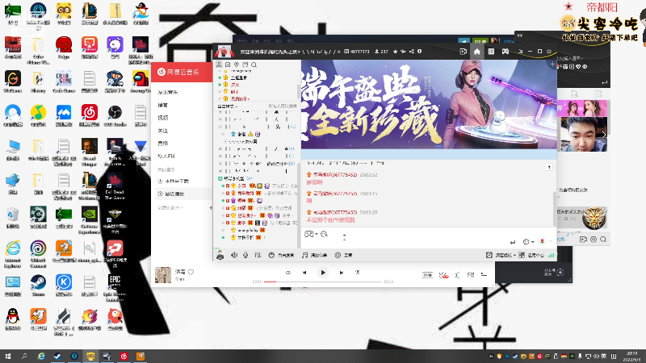The width and height of the screenshot is (646, 363).
Task: Open the game controller icon in the YY title bar
Action: 505,52
